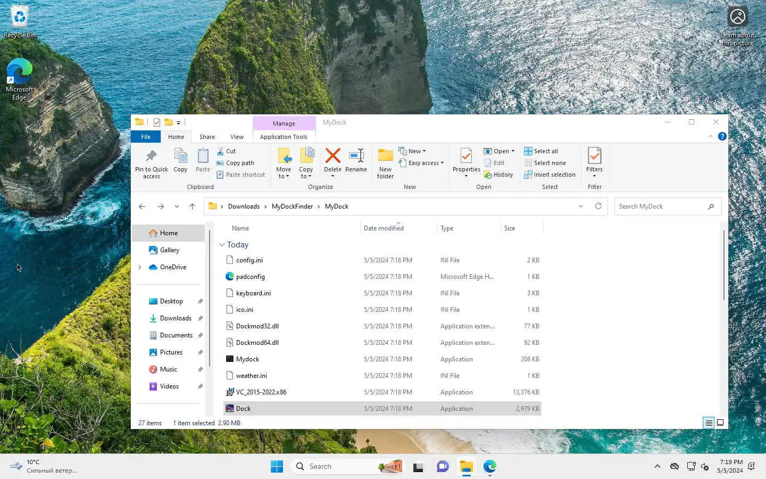Image resolution: width=766 pixels, height=479 pixels.
Task: Open the Filters dropdown
Action: [x=594, y=163]
